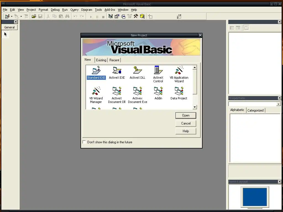The width and height of the screenshot is (283, 212).
Task: Open the Object Browser toolbar icon
Action: point(130,16)
